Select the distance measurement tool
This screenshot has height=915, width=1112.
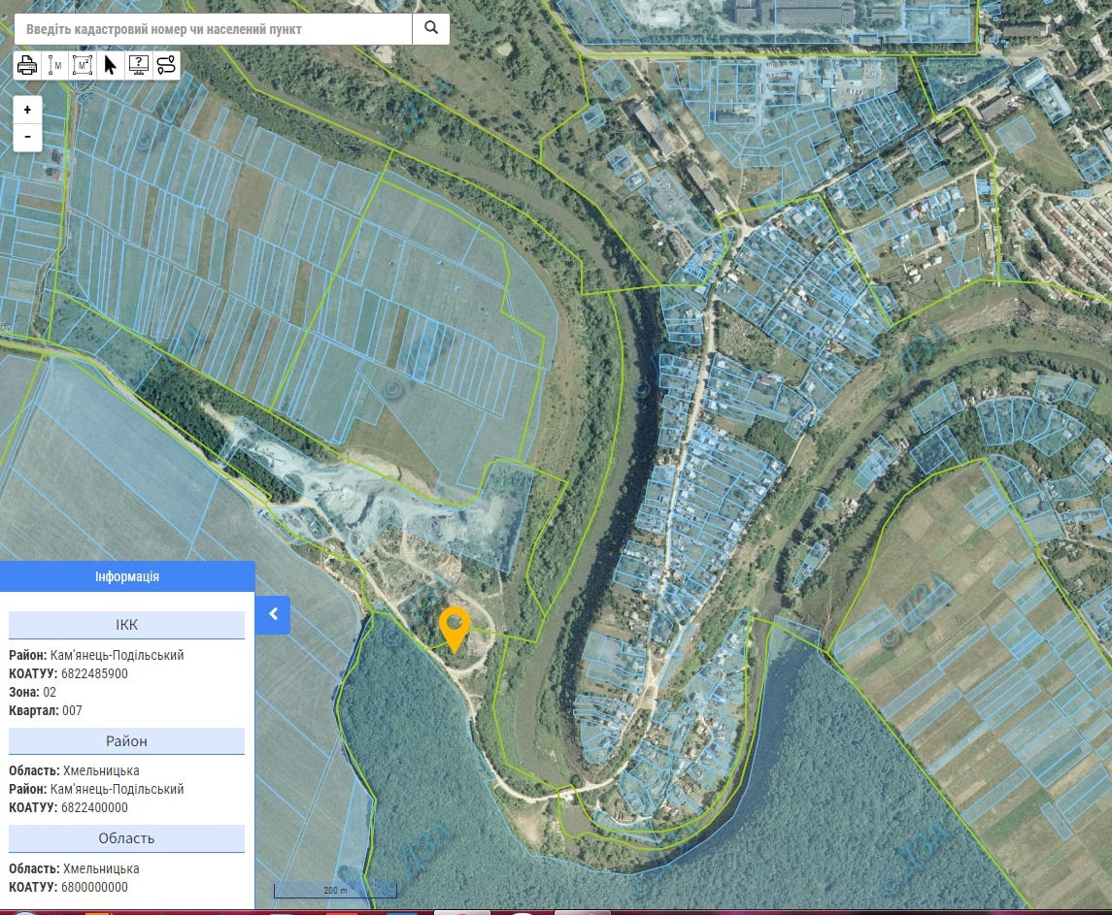55,66
